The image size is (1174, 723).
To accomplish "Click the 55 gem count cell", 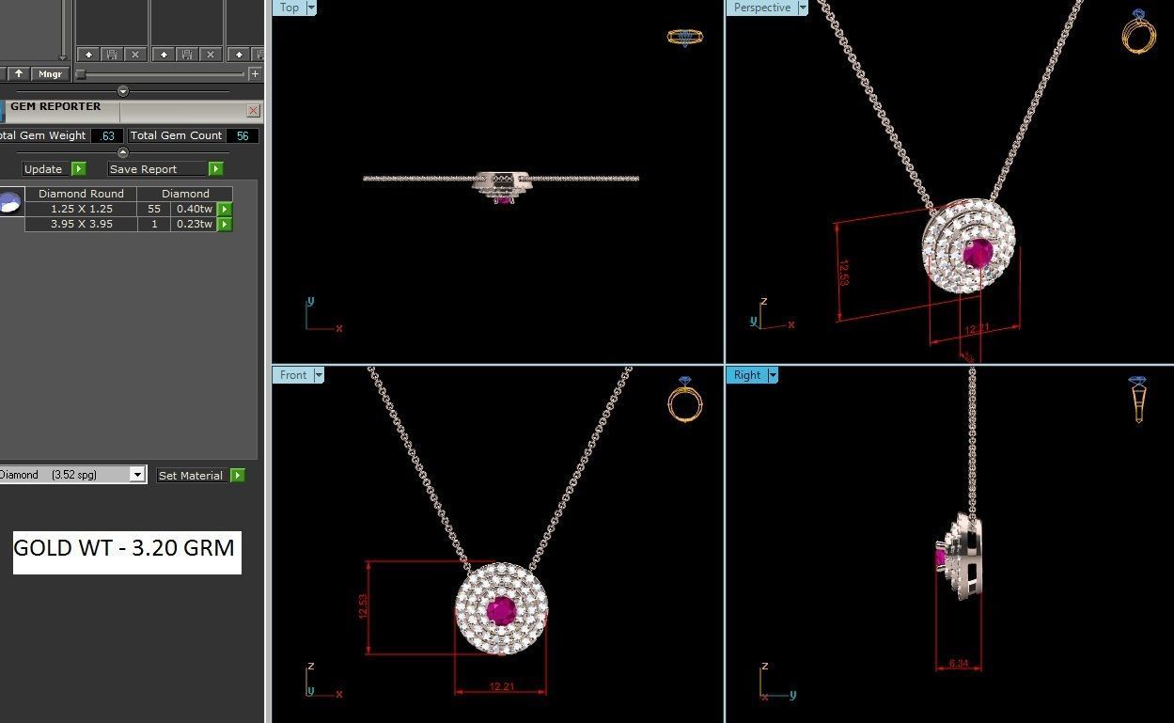I will pyautogui.click(x=154, y=209).
